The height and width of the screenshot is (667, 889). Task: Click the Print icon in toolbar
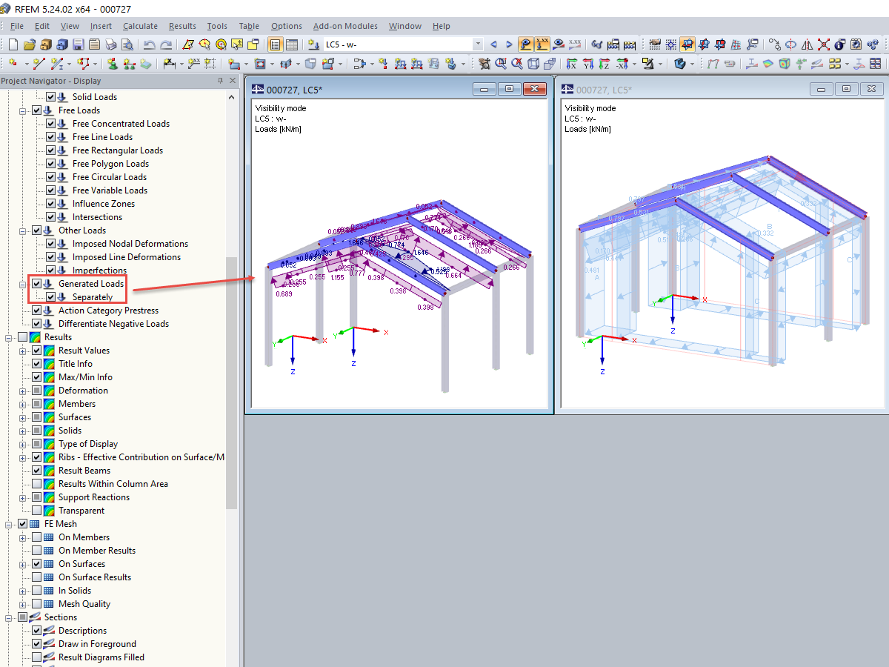110,44
